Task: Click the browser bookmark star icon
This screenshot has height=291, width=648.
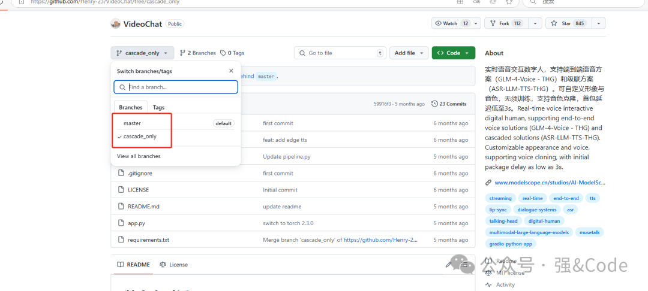Action: 509,2
